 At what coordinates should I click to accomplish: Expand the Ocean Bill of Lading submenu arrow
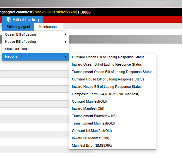[x=66, y=34]
